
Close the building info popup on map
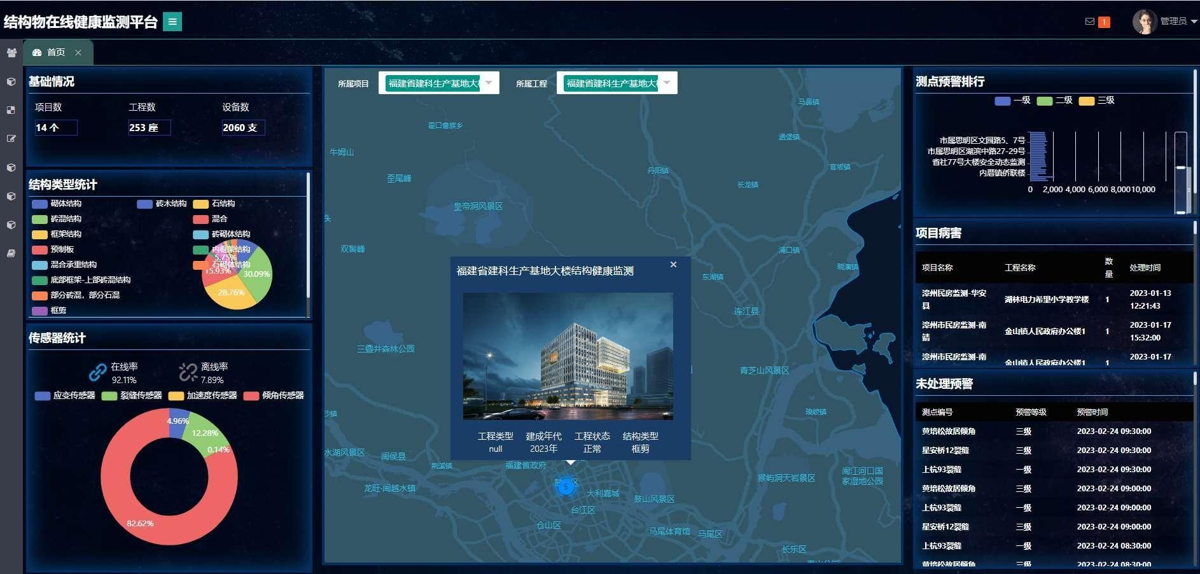pyautogui.click(x=673, y=265)
